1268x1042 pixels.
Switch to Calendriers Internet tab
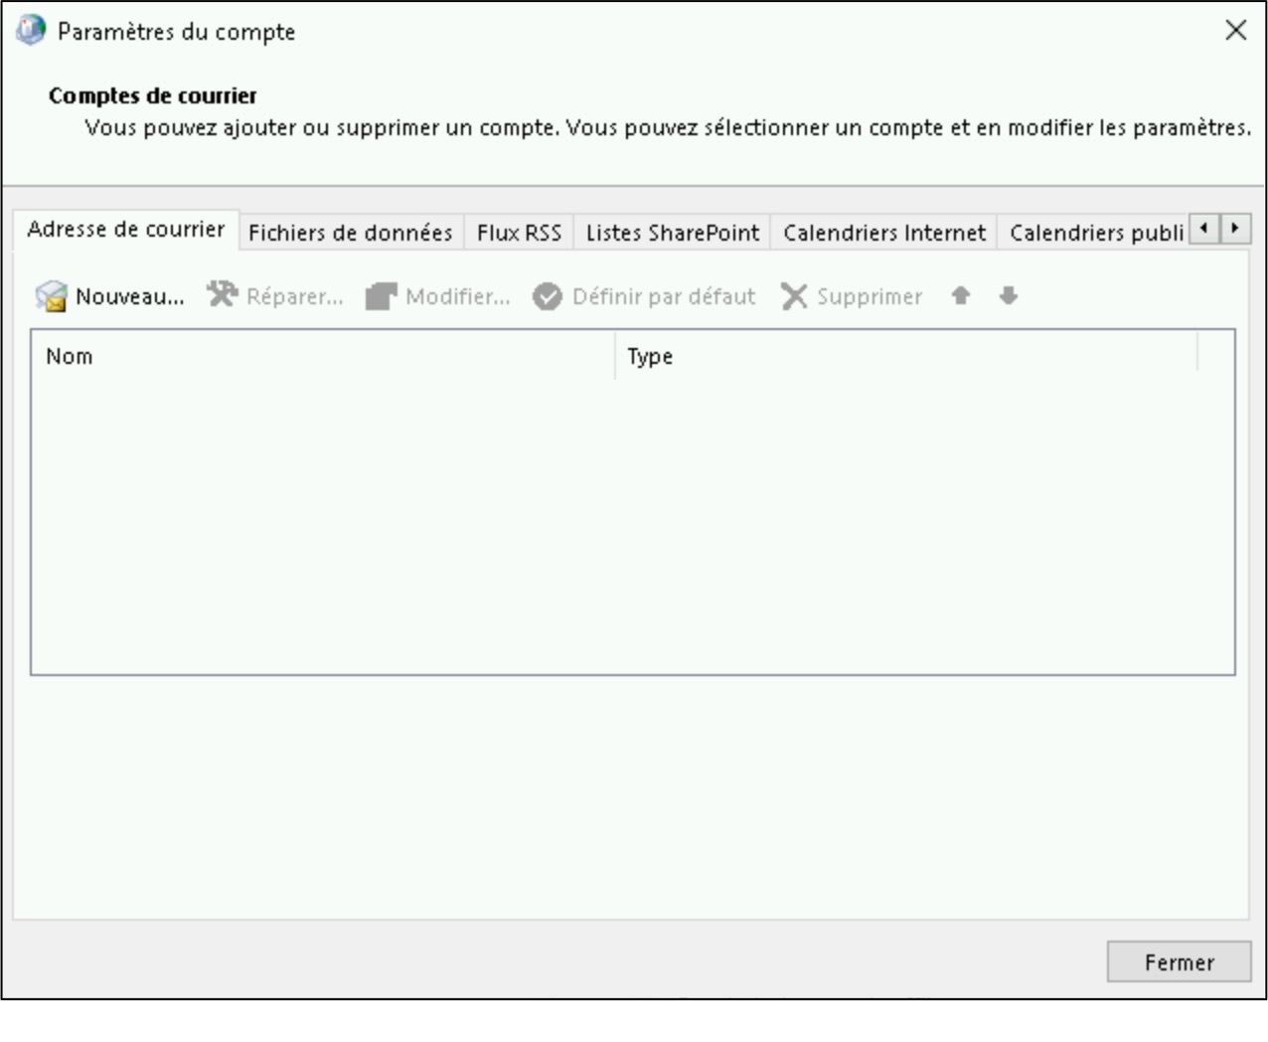[884, 233]
